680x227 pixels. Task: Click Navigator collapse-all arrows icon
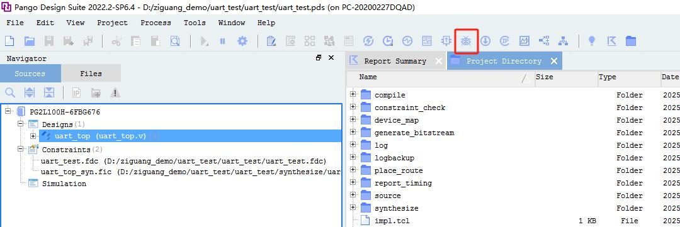pos(49,92)
